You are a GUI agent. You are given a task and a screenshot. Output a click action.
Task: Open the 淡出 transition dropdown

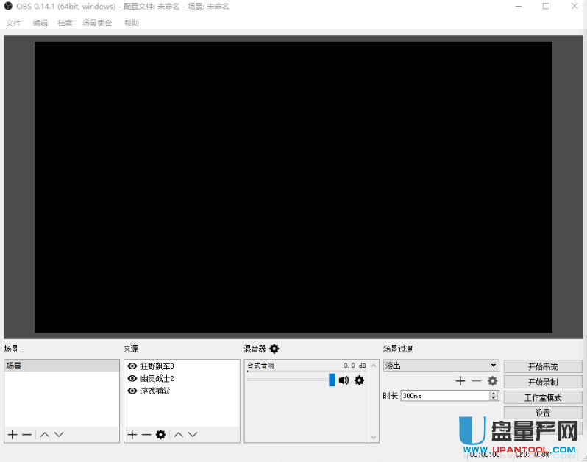(441, 366)
